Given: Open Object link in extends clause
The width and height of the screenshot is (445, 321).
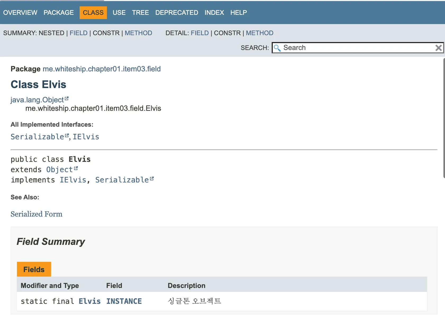Looking at the screenshot, I should pyautogui.click(x=60, y=169).
